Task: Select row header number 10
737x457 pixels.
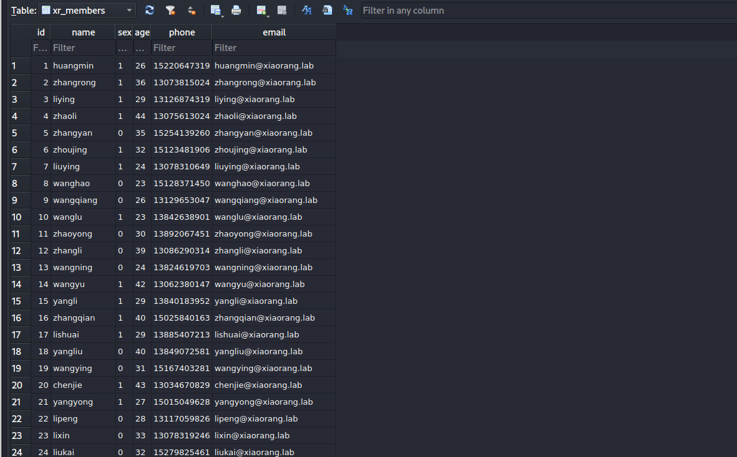Action: pyautogui.click(x=17, y=217)
